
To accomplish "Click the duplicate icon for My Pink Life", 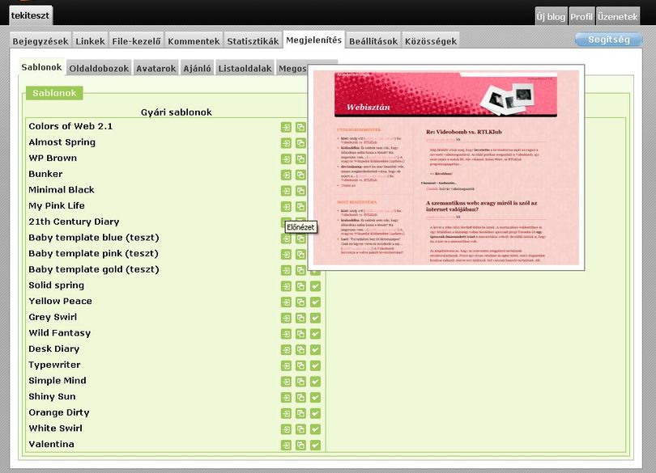I will tap(300, 207).
